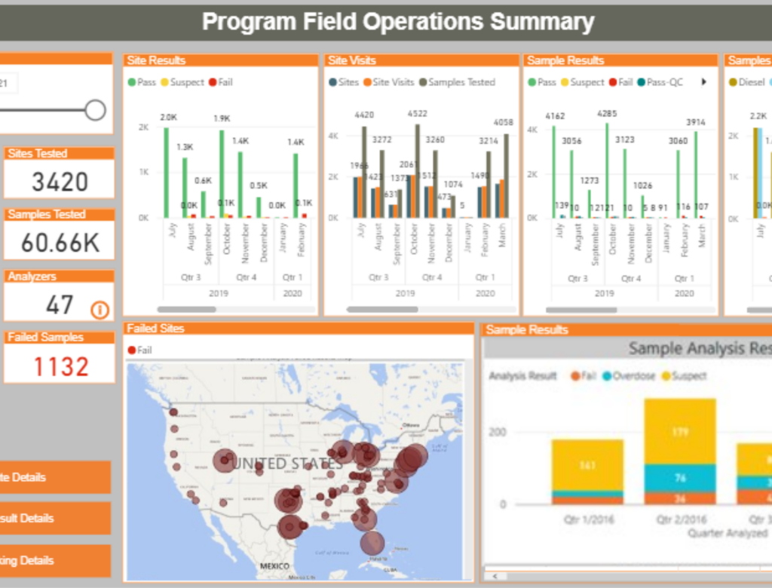The width and height of the screenshot is (772, 588).
Task: Click the Diesel legend marker
Action: pos(733,82)
